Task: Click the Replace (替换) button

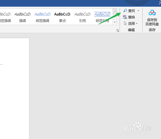Action: [x=129, y=17]
